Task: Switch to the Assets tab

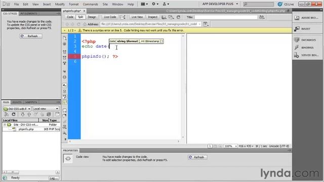Action: coord(17,102)
